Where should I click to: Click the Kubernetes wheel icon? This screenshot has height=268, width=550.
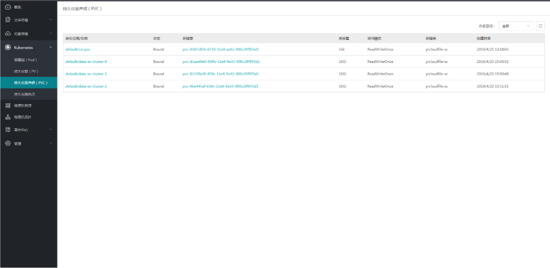point(8,47)
